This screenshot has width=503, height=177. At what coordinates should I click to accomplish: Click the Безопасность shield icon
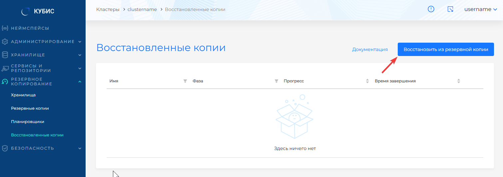(5, 148)
